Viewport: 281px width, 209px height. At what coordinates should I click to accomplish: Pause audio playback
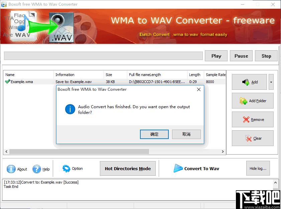[241, 56]
